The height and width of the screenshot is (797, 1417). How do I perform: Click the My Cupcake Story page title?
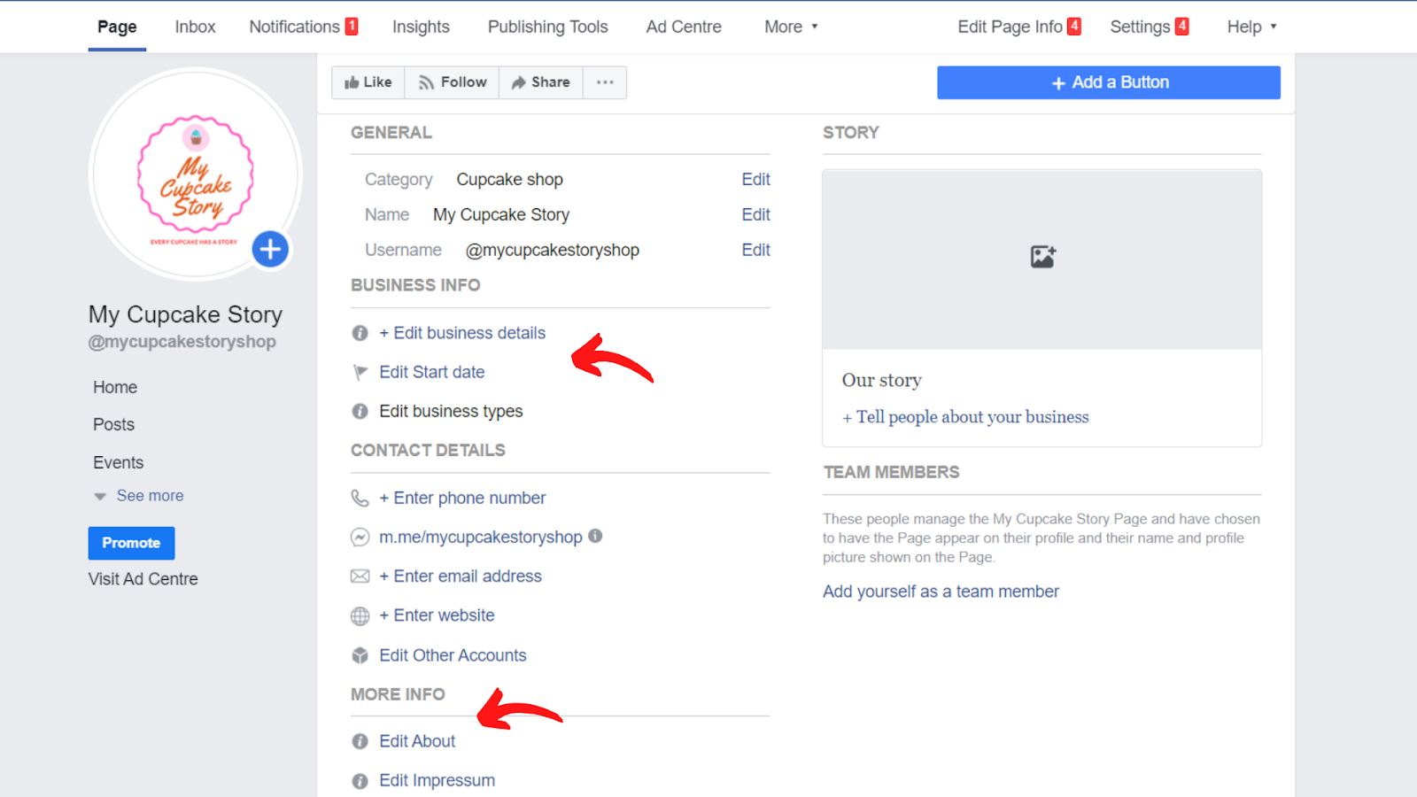tap(185, 315)
